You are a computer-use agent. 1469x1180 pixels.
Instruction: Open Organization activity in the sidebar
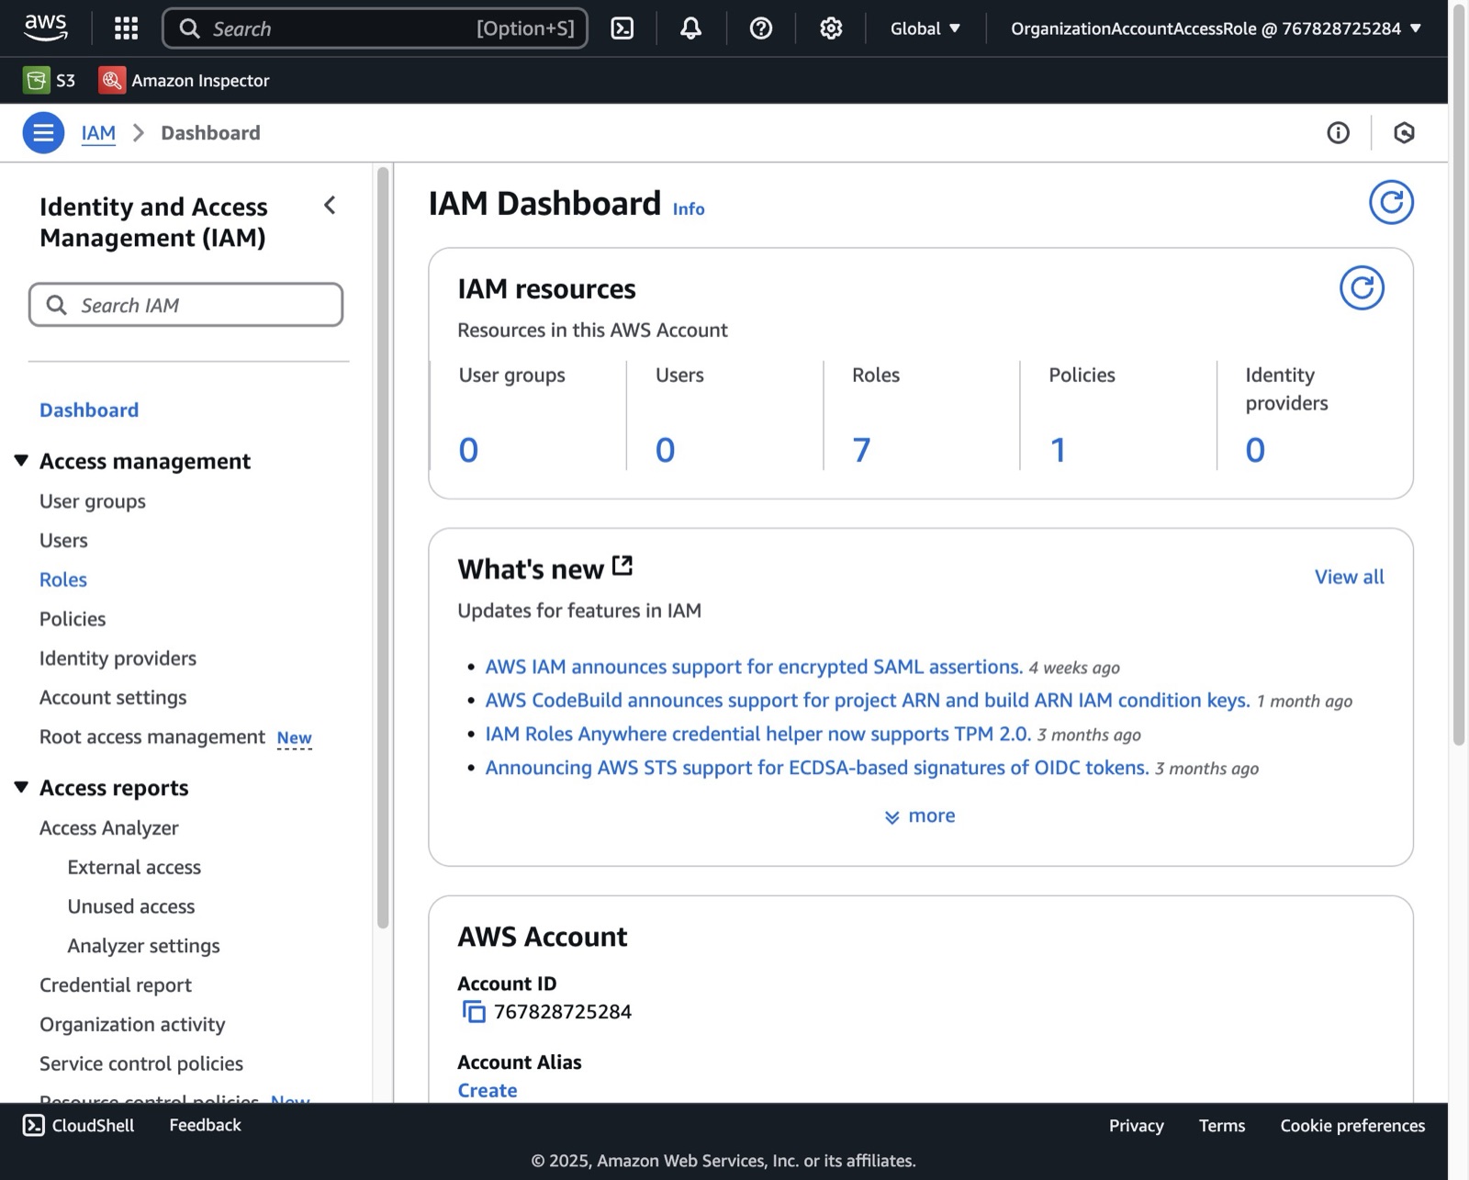click(132, 1025)
